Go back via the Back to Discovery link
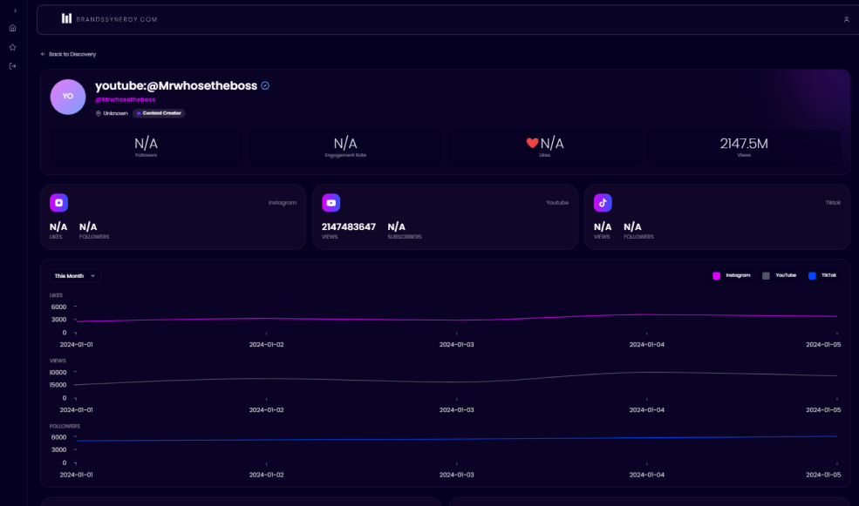This screenshot has height=506, width=859. coord(69,54)
